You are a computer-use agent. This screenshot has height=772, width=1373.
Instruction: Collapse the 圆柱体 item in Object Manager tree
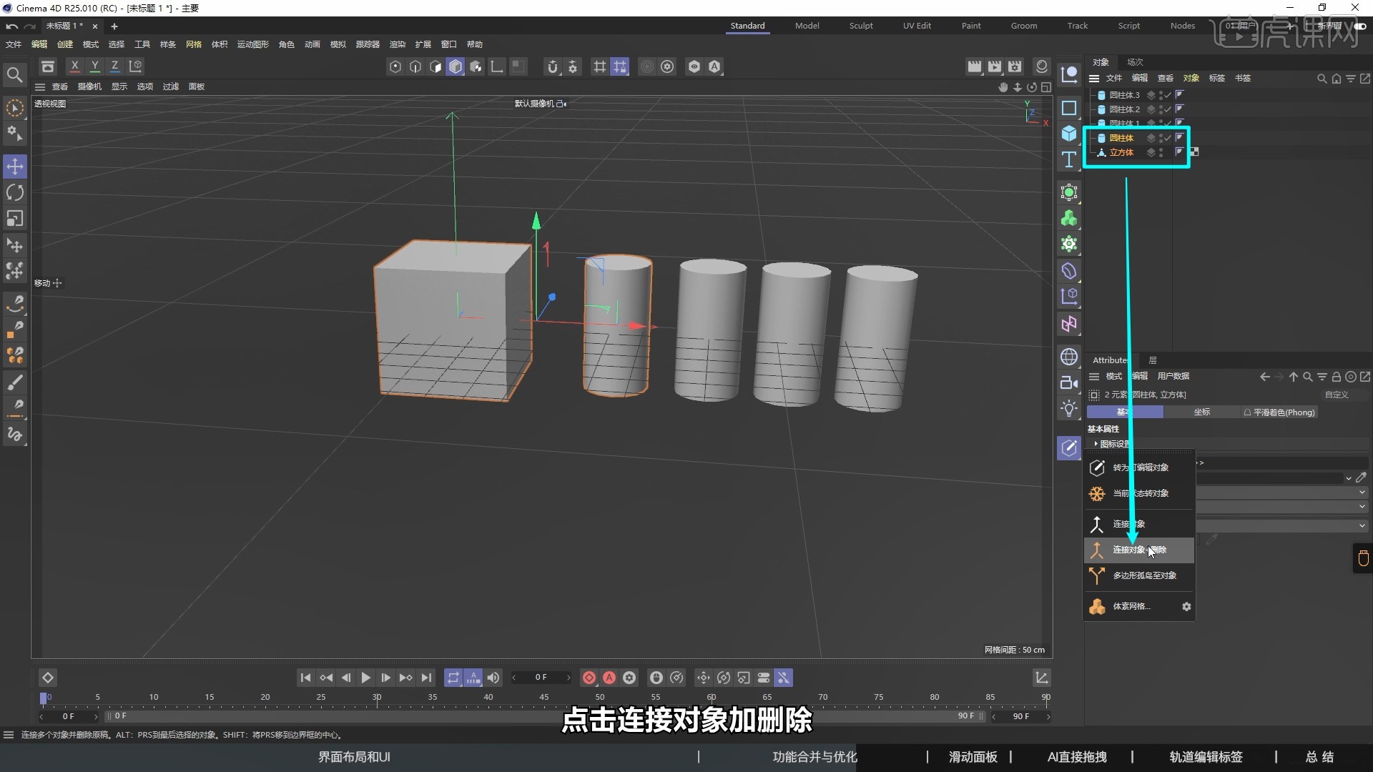pos(1092,137)
